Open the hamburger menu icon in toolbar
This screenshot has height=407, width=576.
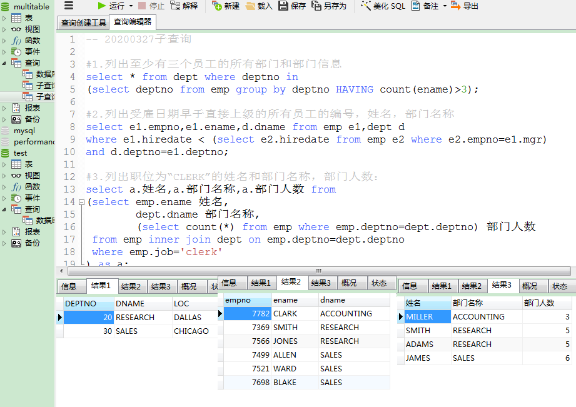[x=69, y=6]
